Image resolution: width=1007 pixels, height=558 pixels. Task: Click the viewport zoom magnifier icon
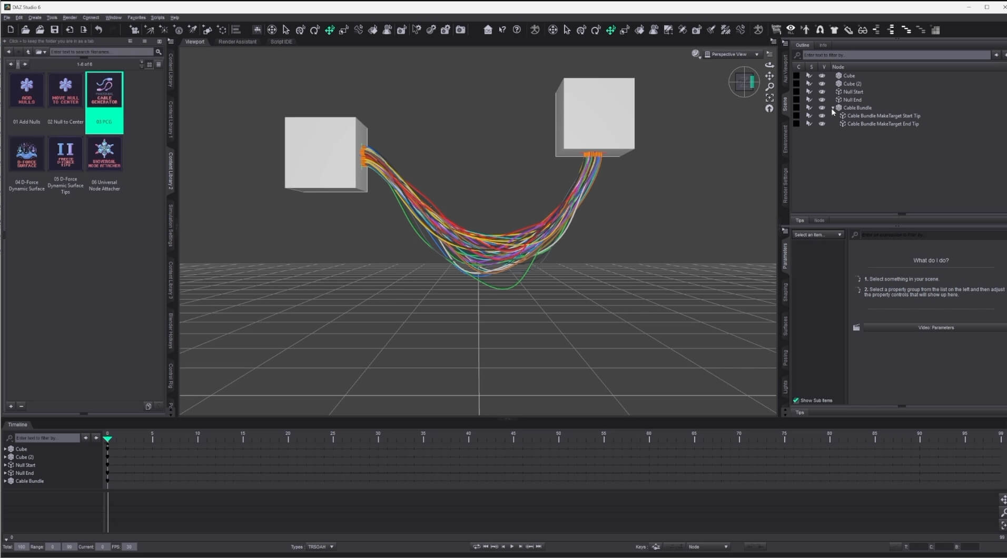[x=769, y=86]
